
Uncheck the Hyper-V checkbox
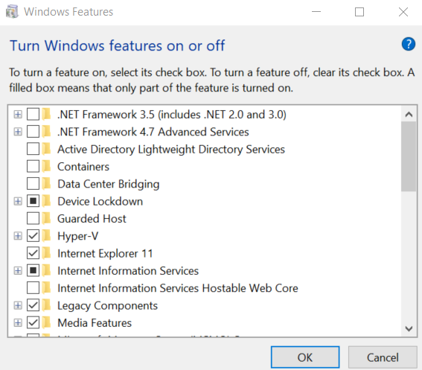(x=33, y=236)
